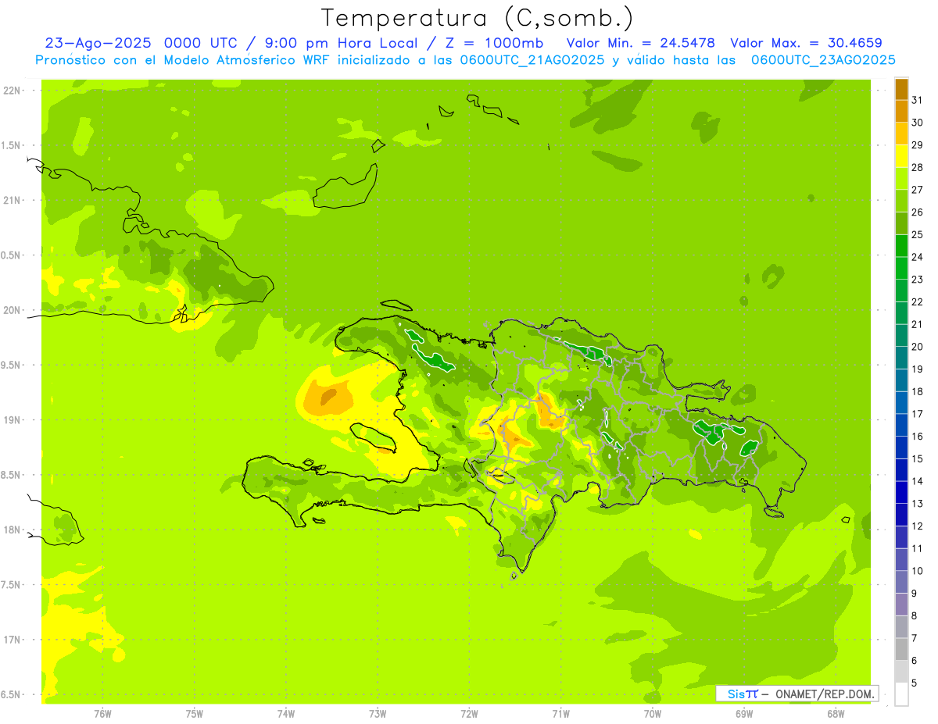Click the "74W" longitude label
Viewport: 938px width, 724px height.
point(285,714)
